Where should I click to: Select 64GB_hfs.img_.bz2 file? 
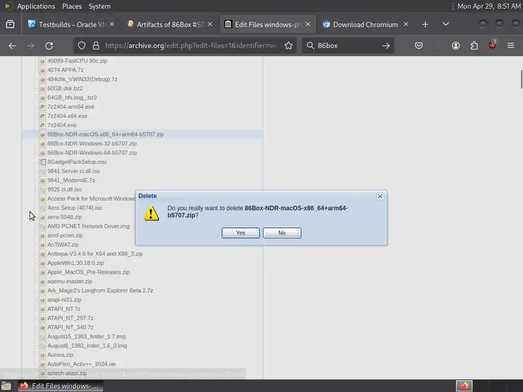tap(72, 97)
